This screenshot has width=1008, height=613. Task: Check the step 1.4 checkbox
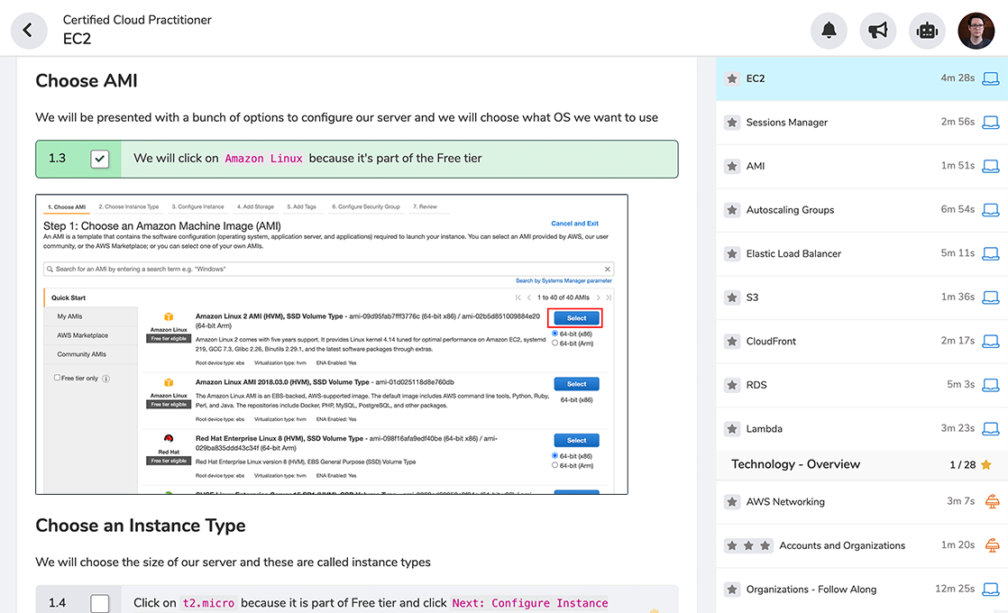100,603
